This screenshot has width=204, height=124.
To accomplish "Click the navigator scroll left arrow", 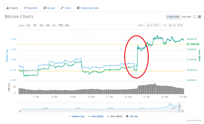I will [x=20, y=111].
